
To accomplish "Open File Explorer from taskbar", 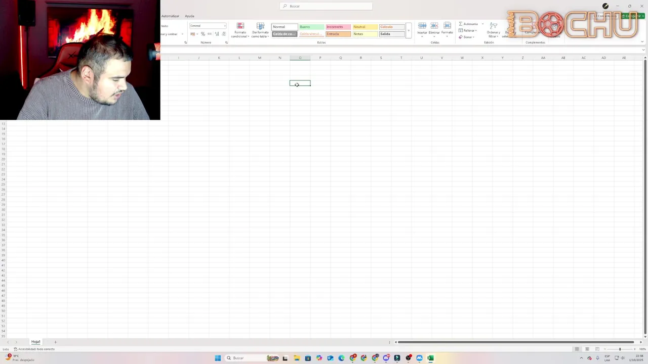I will point(297,358).
